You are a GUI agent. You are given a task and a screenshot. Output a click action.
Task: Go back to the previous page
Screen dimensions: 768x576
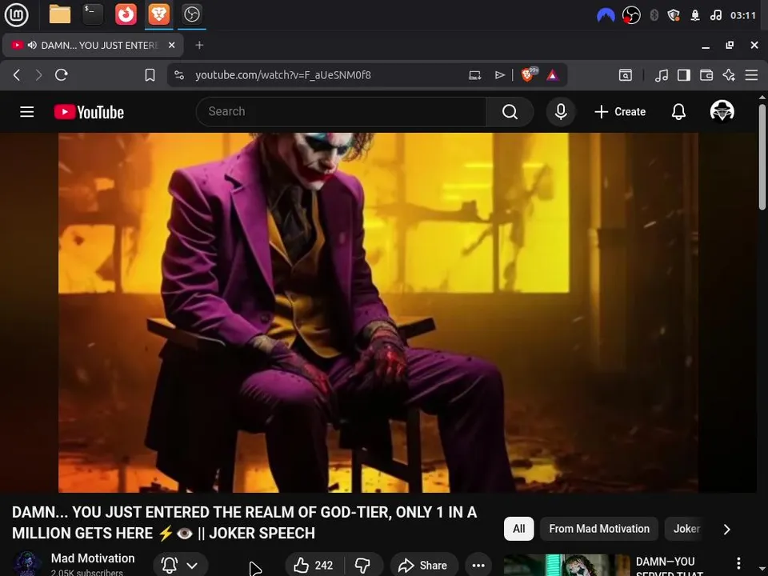pos(17,75)
